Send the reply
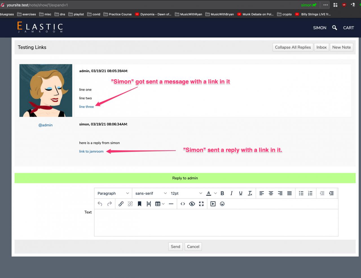This screenshot has height=278, width=361. 175,247
